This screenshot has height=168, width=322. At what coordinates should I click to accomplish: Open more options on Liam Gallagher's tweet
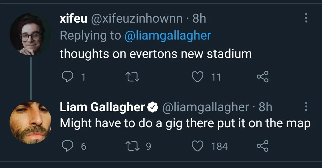306,107
